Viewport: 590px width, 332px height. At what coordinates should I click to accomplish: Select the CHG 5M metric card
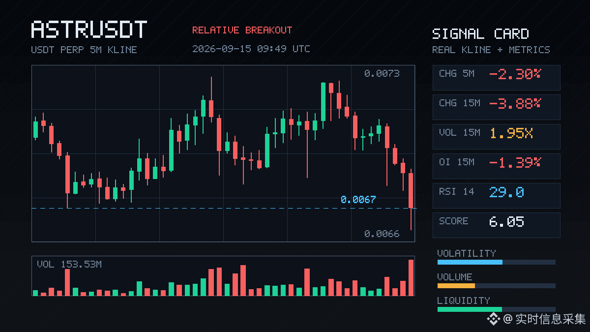point(496,78)
